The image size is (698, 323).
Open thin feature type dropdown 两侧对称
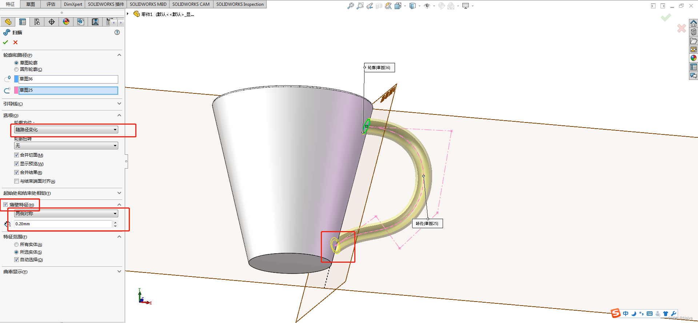(x=66, y=214)
